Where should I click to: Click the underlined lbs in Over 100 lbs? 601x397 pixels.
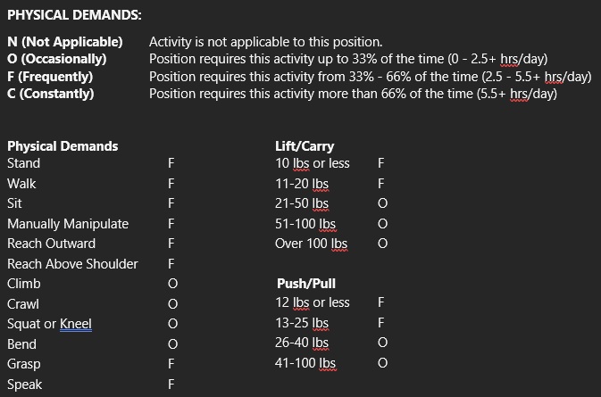[x=339, y=244]
